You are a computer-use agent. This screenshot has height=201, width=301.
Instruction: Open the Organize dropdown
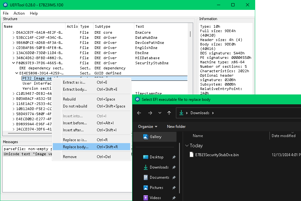coord(148,127)
